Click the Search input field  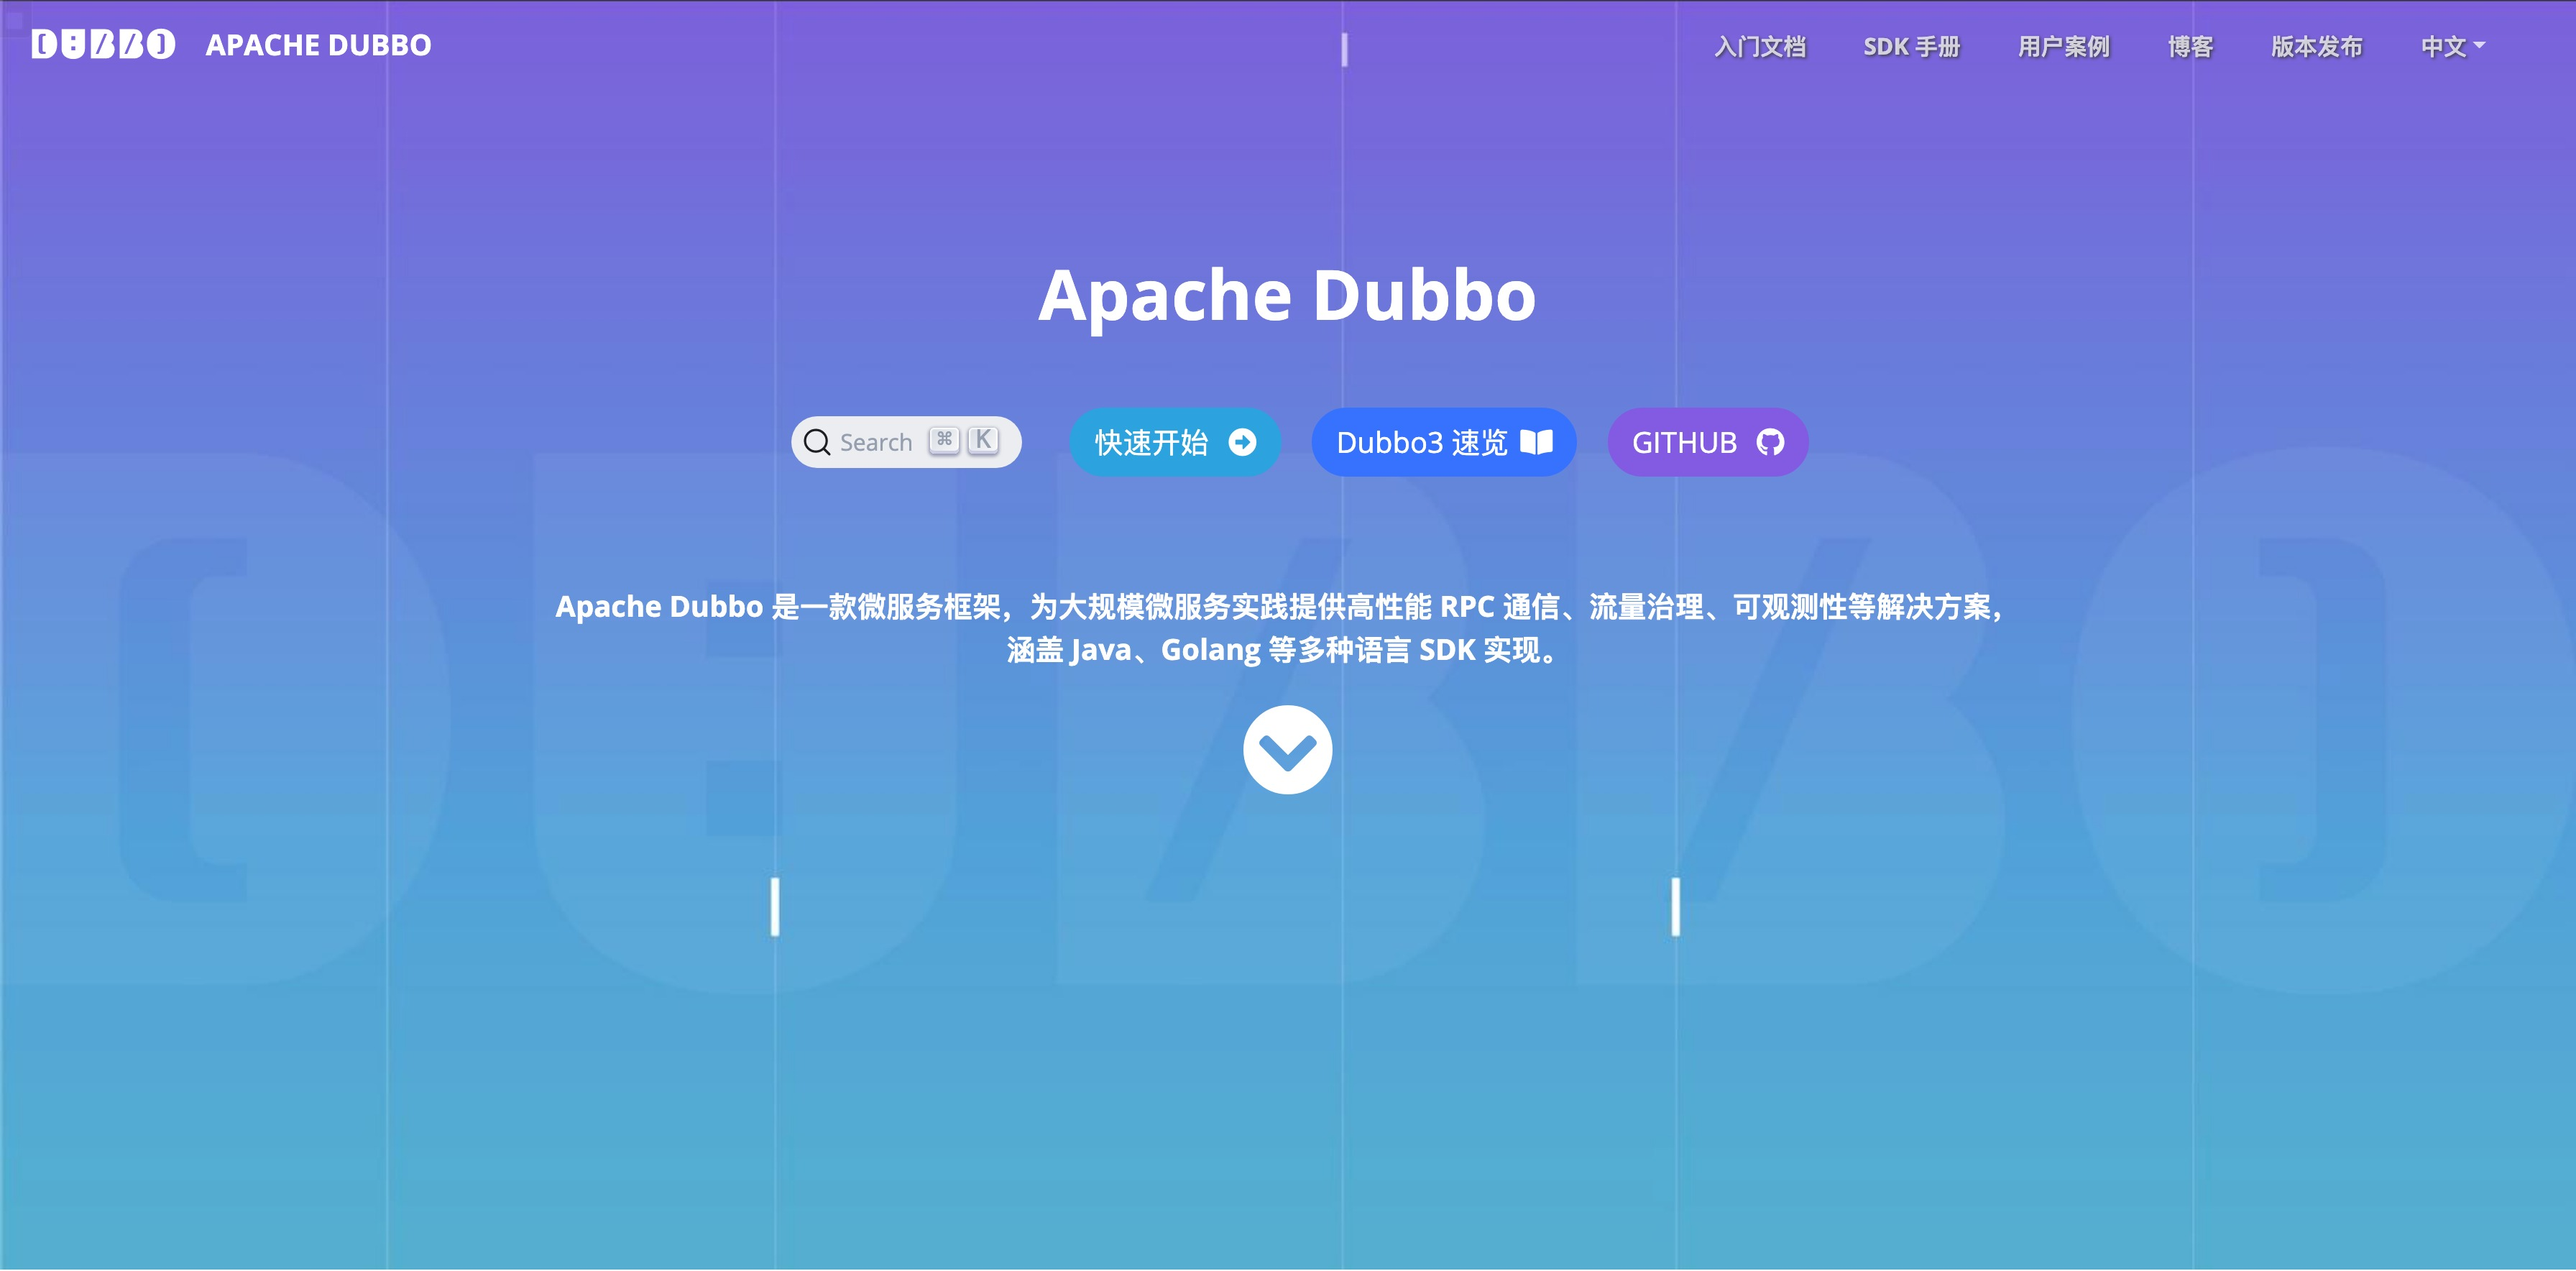click(876, 442)
